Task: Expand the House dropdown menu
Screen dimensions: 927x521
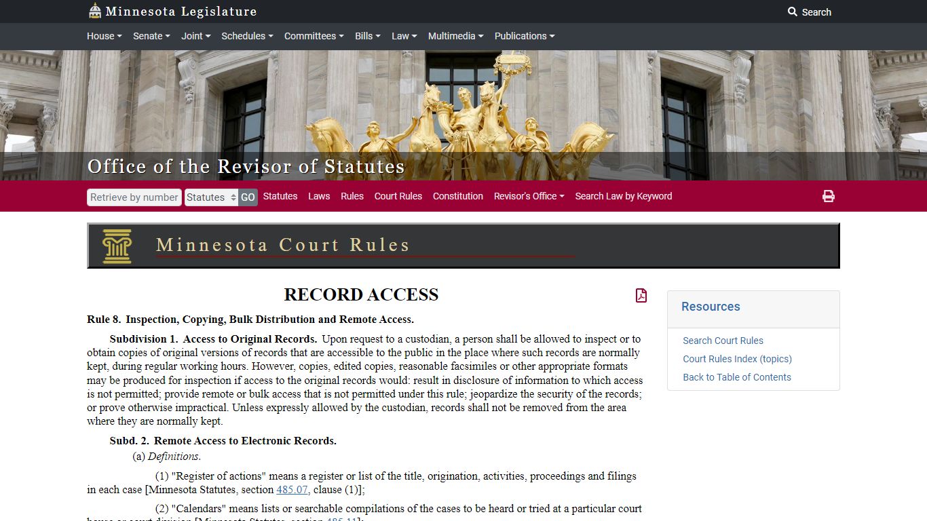Action: coord(104,36)
